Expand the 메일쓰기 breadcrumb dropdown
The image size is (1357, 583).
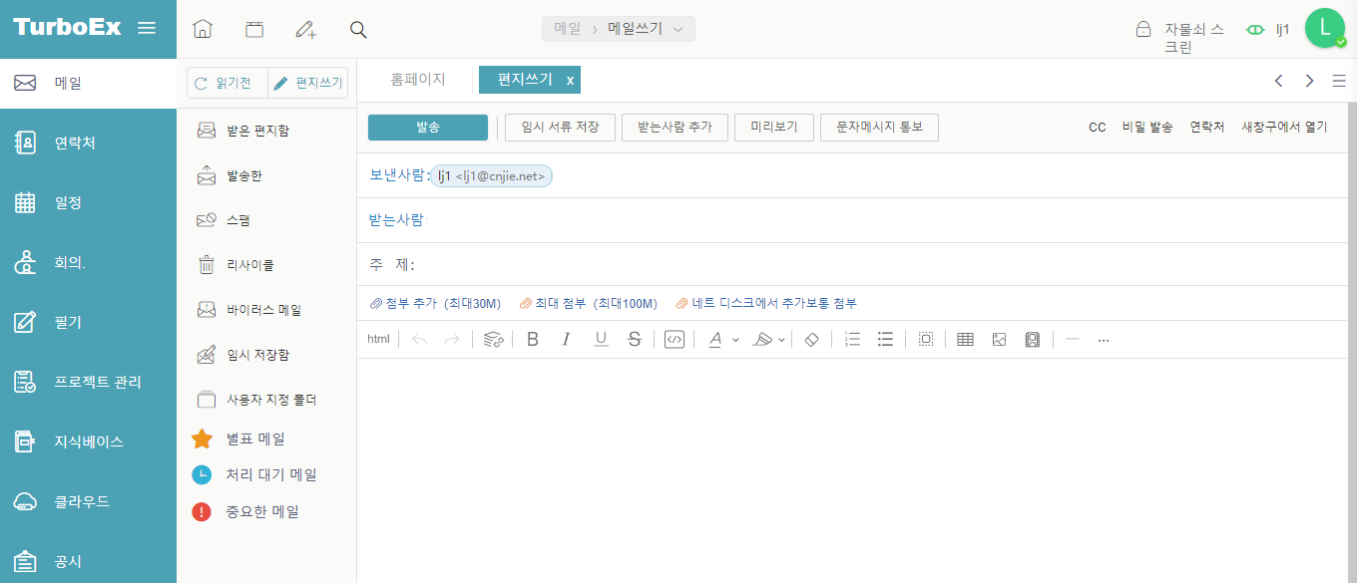click(678, 30)
